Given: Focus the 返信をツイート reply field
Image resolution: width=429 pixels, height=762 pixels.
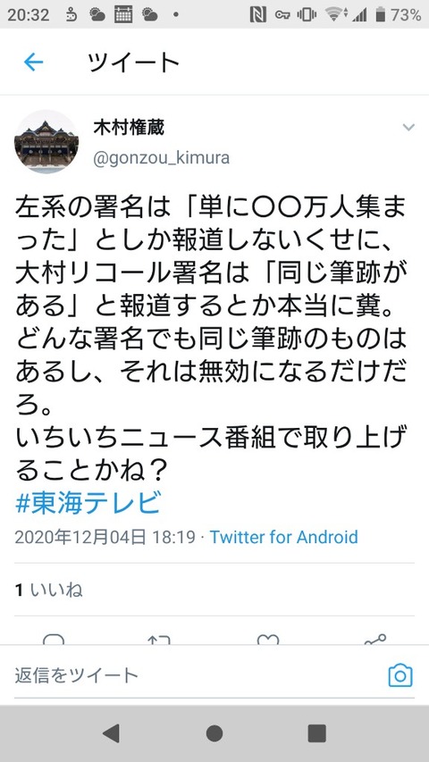Looking at the screenshot, I should [x=195, y=675].
